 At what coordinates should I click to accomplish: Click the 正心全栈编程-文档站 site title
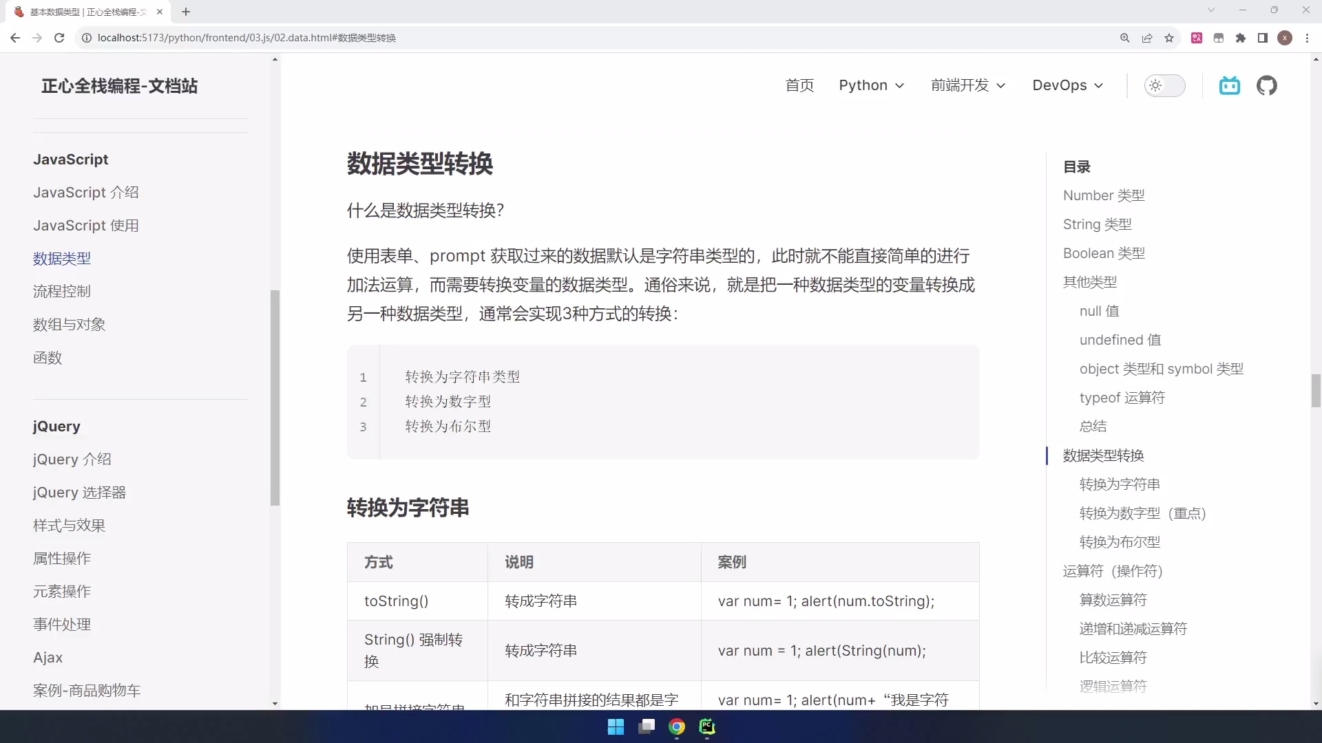tap(119, 86)
